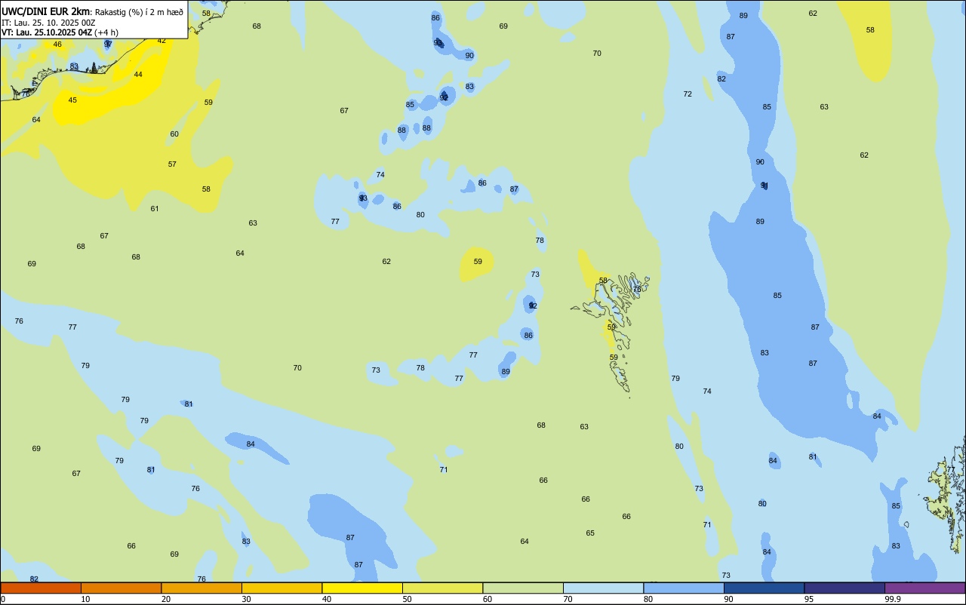The image size is (966, 605).
Task: Click the 50–60 pale yellow legend swatch
Action: point(442,588)
